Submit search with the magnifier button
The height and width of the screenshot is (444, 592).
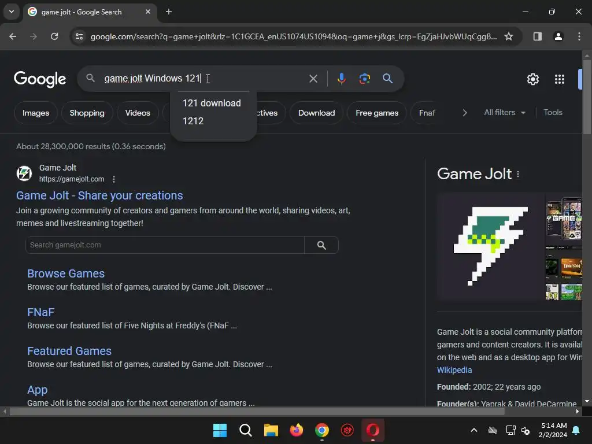click(x=387, y=79)
